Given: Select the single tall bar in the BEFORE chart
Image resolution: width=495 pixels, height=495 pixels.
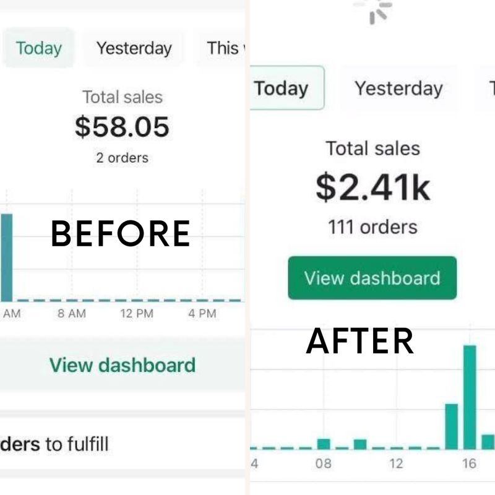Looking at the screenshot, I should (x=6, y=257).
